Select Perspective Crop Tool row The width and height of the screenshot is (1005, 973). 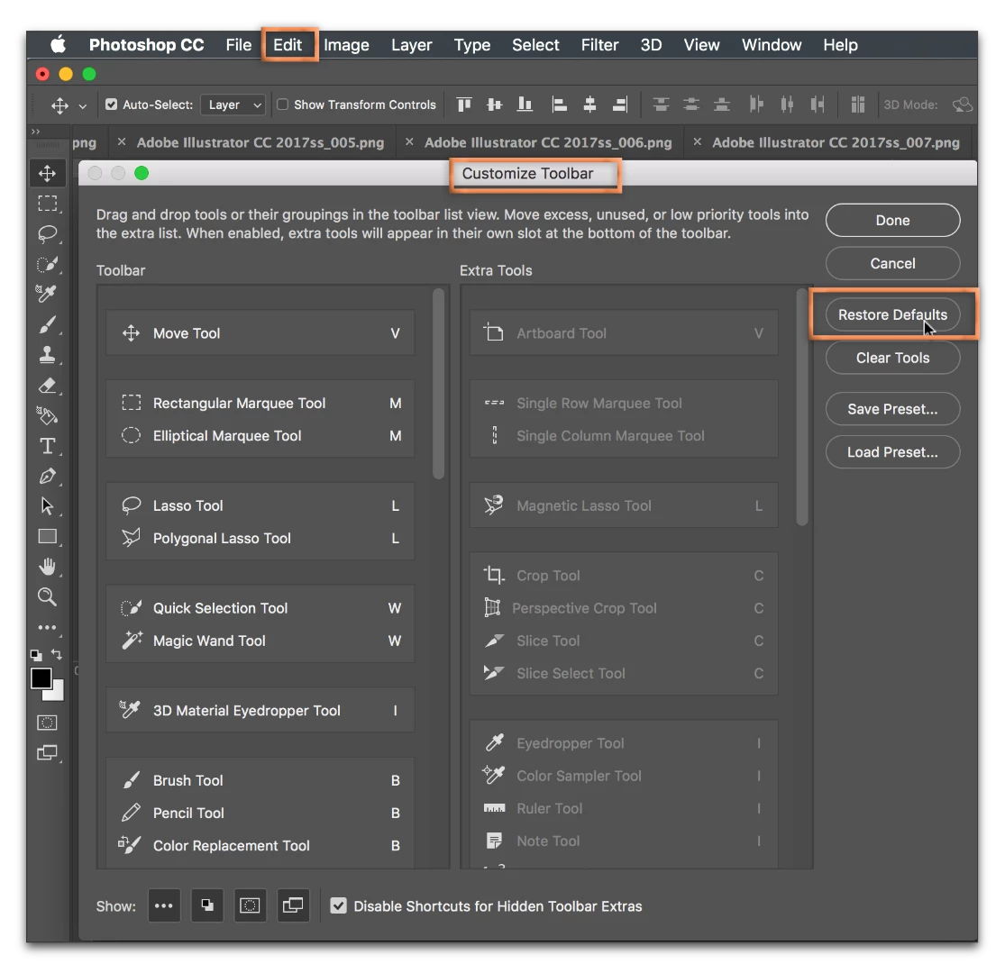click(x=624, y=608)
